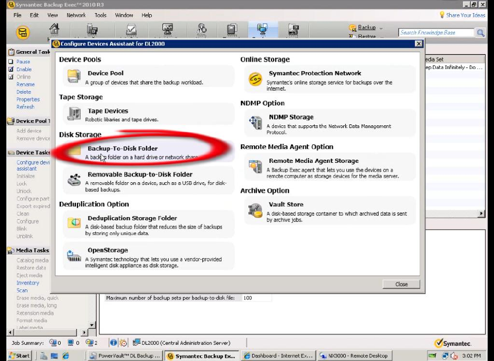
Task: Choose the NDMP Storage option
Action: coord(330,123)
